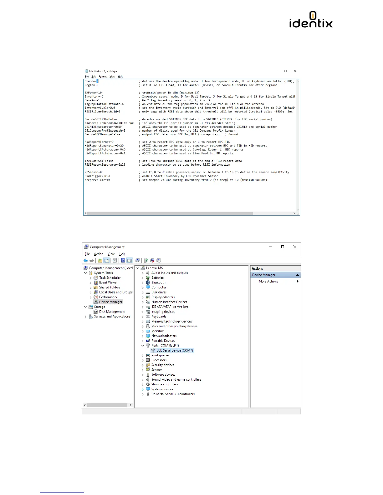Open Help with the blue question mark icon
Viewport: 383px width, 495px height.
tap(123, 260)
